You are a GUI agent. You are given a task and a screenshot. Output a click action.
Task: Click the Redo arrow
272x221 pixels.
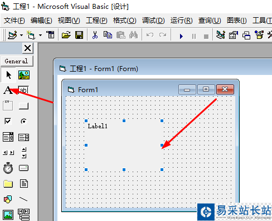point(163,35)
